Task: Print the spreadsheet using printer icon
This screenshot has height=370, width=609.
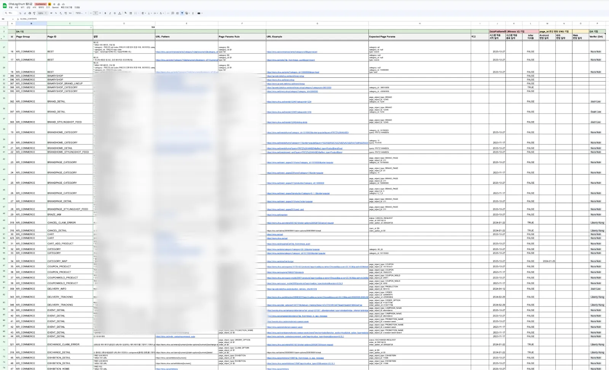Action: (29, 13)
